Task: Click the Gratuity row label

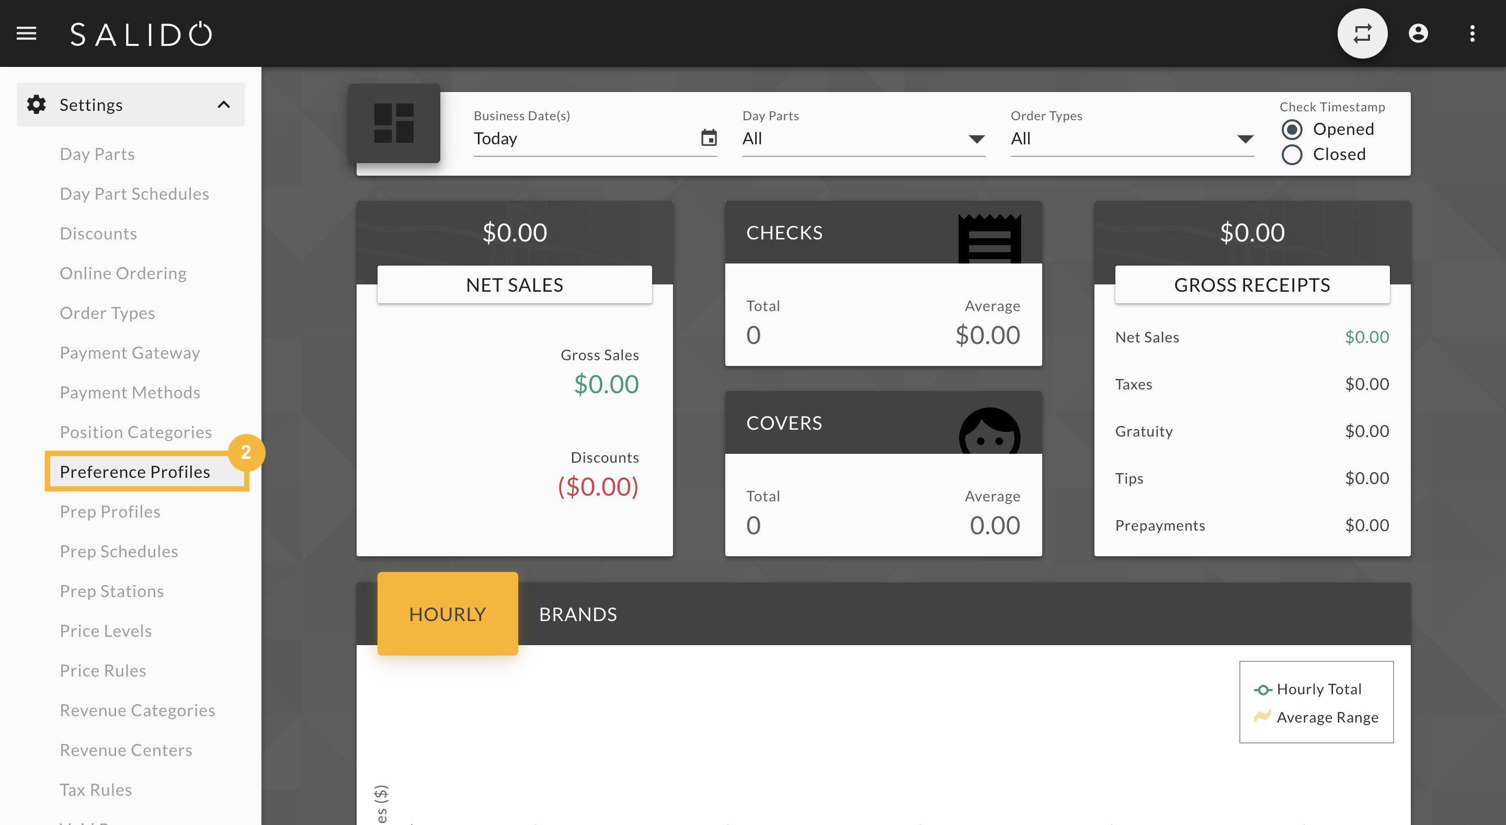Action: 1144,431
